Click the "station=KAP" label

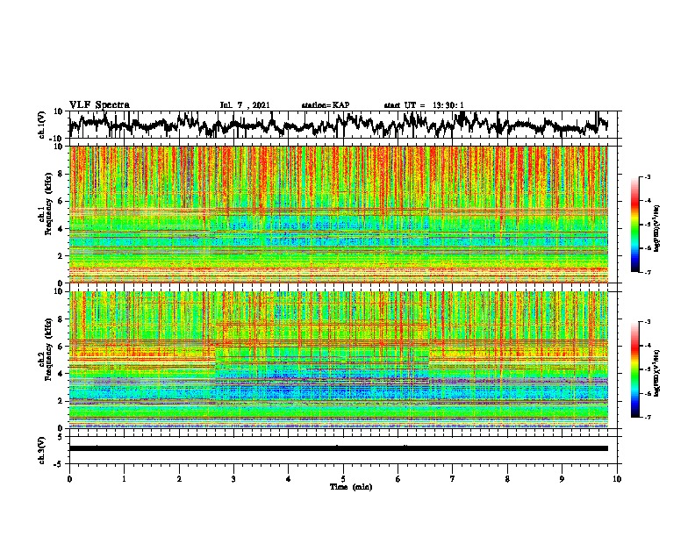click(326, 105)
